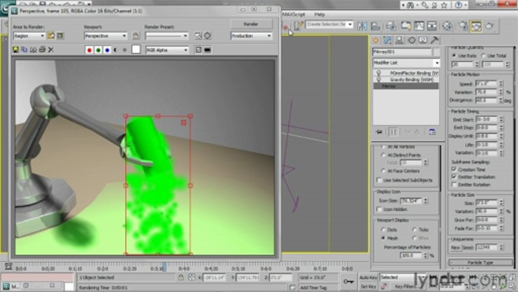518x292 pixels.
Task: Open the Render Setup teapot icon
Action: 463,26
